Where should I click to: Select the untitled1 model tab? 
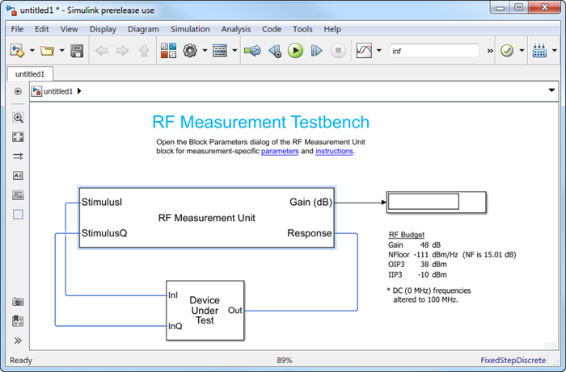pyautogui.click(x=30, y=73)
